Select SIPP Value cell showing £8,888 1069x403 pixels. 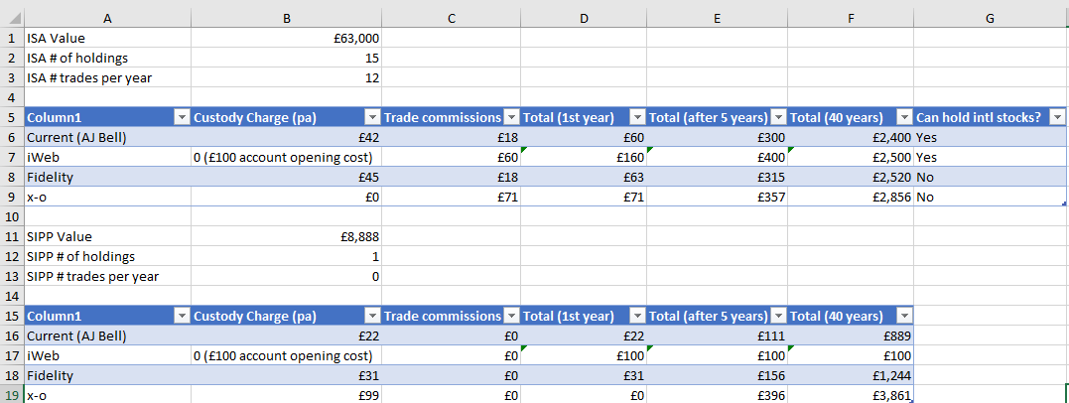pyautogui.click(x=286, y=236)
